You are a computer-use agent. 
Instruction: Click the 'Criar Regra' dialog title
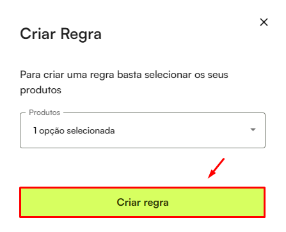pos(61,34)
